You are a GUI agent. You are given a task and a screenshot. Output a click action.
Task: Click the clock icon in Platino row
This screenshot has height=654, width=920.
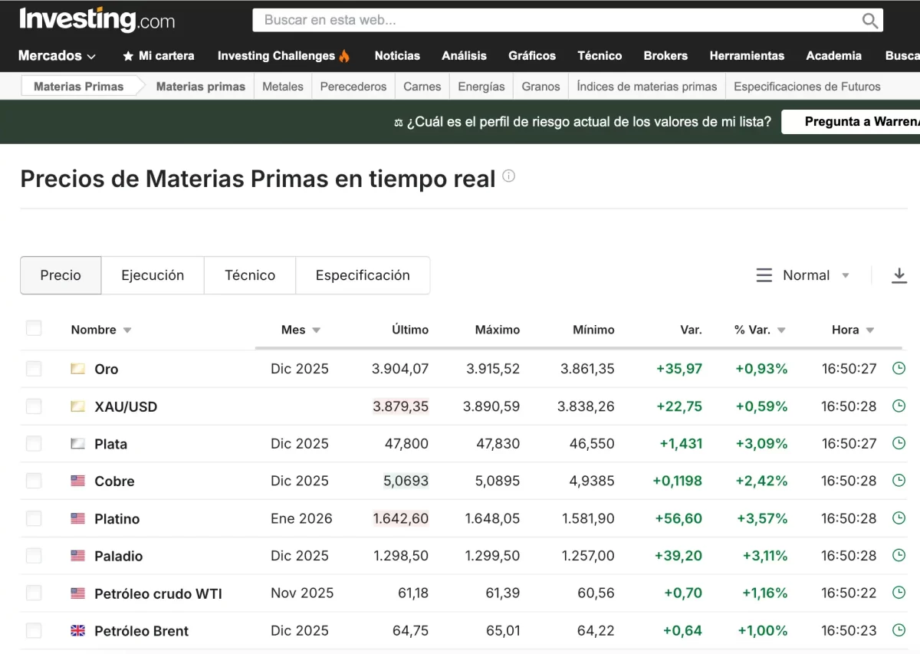click(899, 518)
